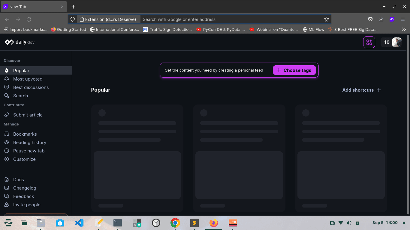Open a new browser tab with plus
Image resolution: width=410 pixels, height=230 pixels.
[73, 7]
